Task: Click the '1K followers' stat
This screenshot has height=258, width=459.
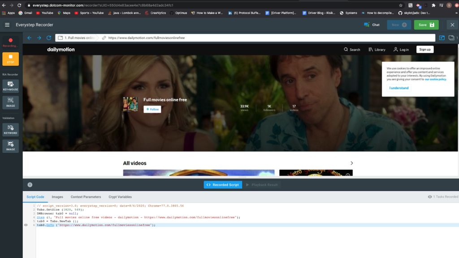Action: 269,108
